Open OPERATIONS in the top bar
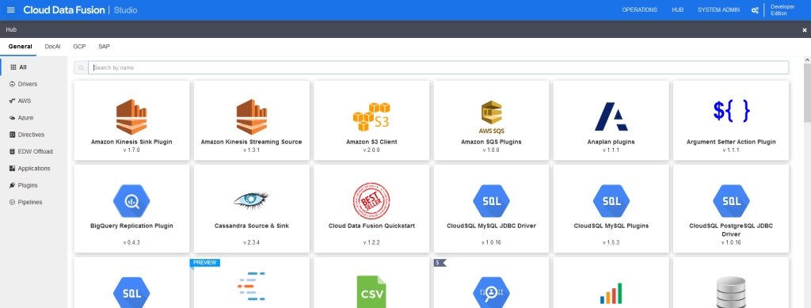This screenshot has width=811, height=308. pos(640,10)
